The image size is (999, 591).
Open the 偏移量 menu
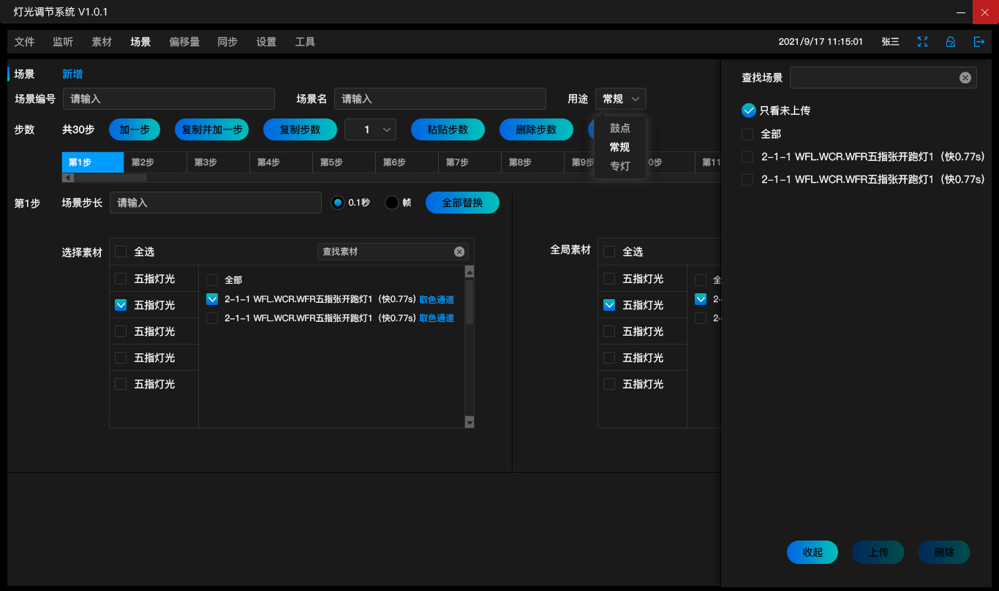tap(184, 42)
